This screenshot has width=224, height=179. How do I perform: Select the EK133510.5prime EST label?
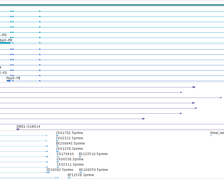click(x=93, y=154)
